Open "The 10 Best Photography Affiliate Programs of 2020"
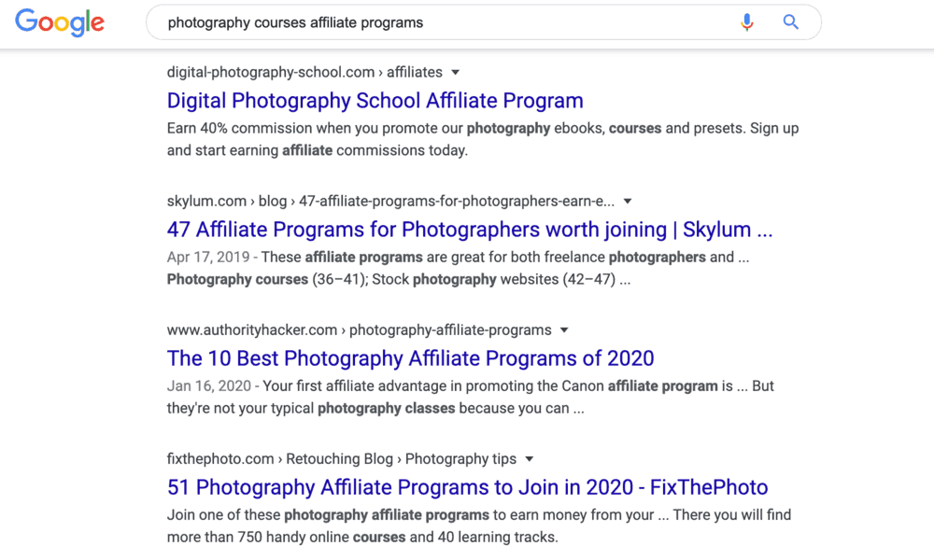 coord(410,357)
